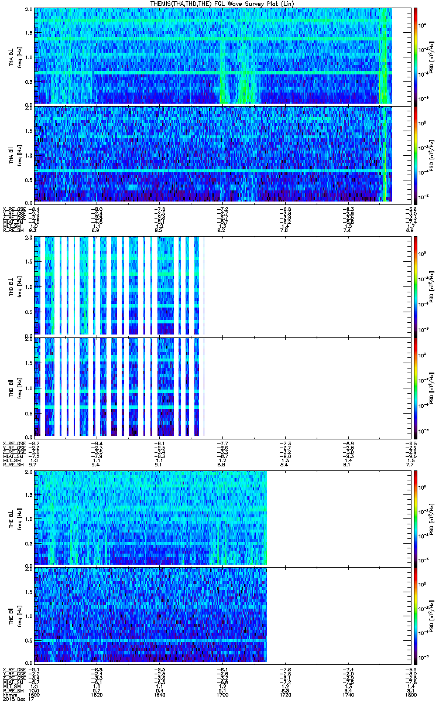Click the THE B-parallel PSD color bar
Viewport: 439px width, 703px height.
(416, 615)
